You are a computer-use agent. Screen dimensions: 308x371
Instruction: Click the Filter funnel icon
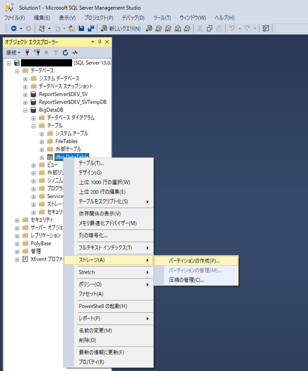click(x=56, y=52)
